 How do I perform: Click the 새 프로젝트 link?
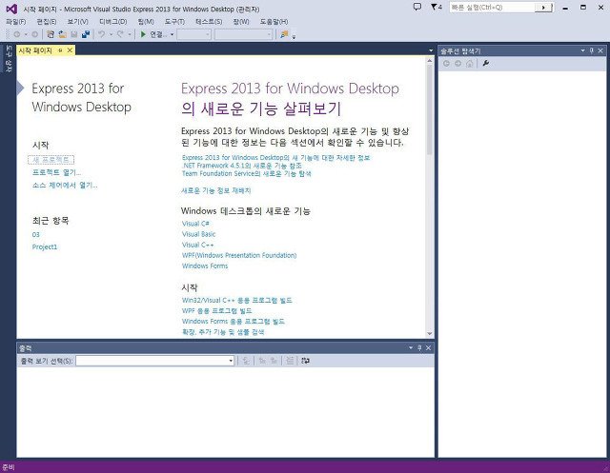pos(51,160)
